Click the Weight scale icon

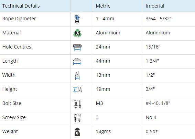coord(77,132)
